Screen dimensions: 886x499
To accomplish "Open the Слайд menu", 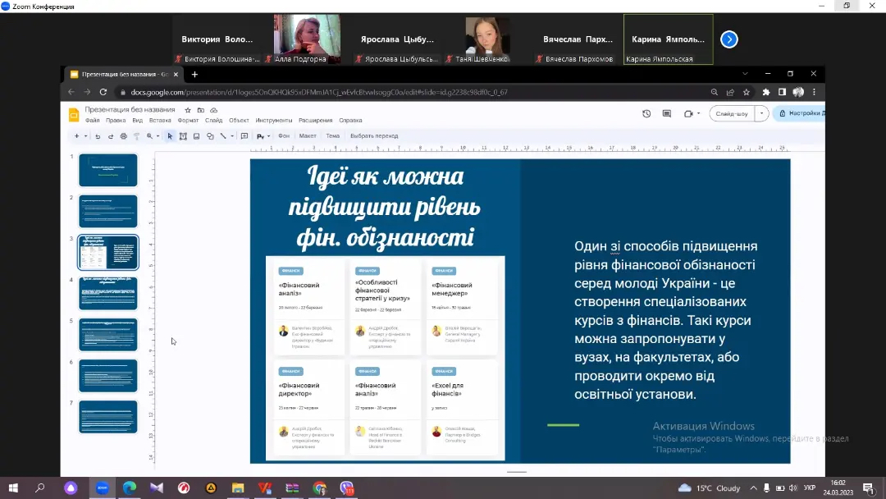I will tap(213, 121).
